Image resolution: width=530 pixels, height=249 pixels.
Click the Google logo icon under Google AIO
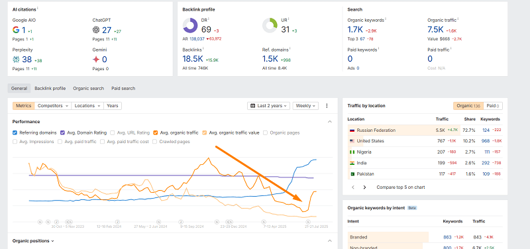click(16, 30)
